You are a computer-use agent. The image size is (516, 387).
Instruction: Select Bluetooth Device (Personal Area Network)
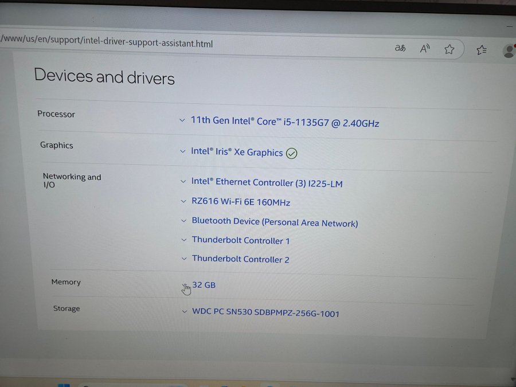coord(275,222)
